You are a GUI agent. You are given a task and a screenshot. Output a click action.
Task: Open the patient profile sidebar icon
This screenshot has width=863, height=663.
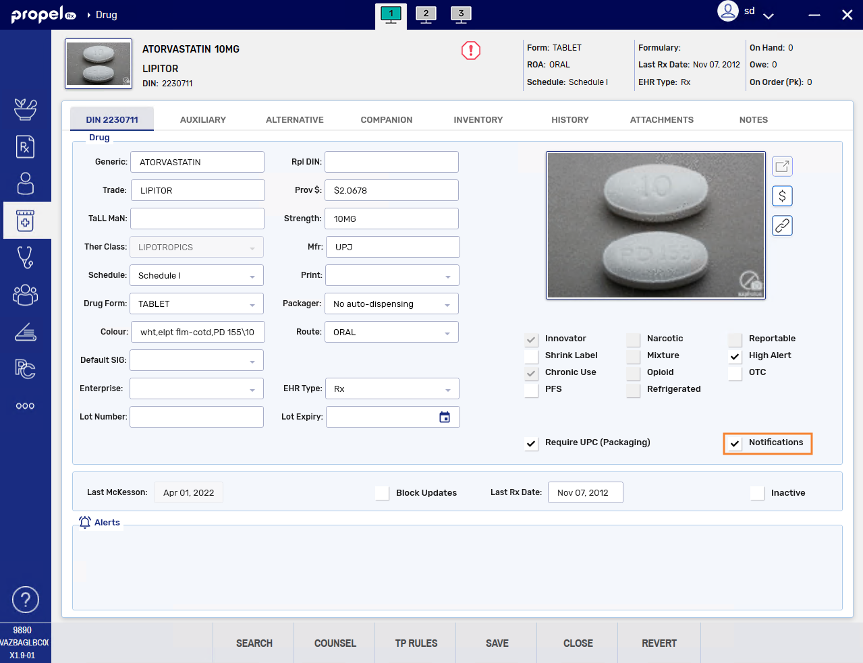pyautogui.click(x=26, y=183)
